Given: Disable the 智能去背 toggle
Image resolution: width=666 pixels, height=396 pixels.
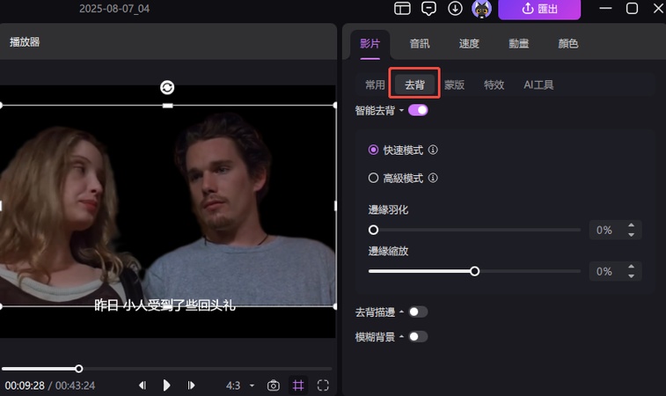Looking at the screenshot, I should point(418,111).
